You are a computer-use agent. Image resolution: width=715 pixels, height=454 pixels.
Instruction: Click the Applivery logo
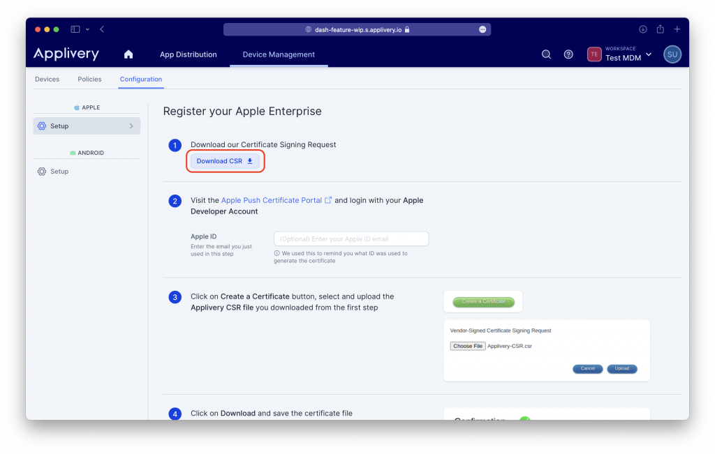66,54
